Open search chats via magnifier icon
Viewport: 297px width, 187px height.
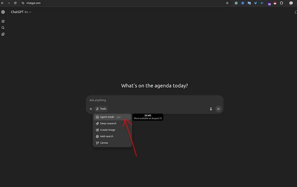pos(3,28)
